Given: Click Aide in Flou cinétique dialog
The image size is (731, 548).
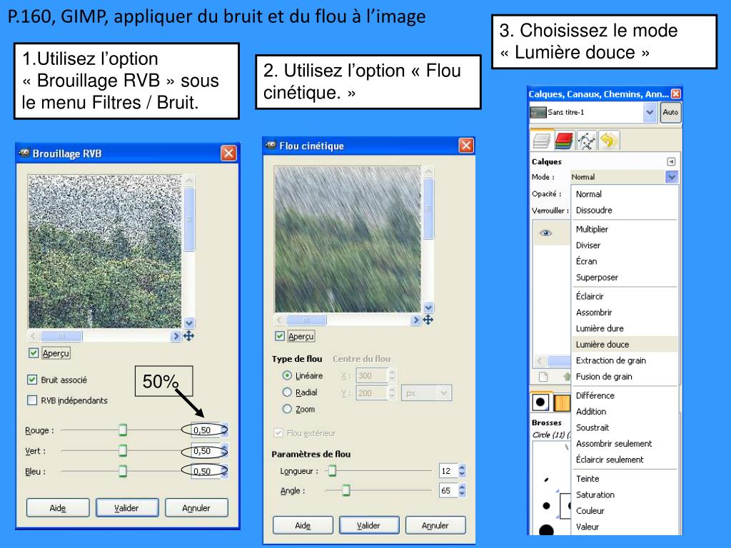Looking at the screenshot, I should 303,525.
